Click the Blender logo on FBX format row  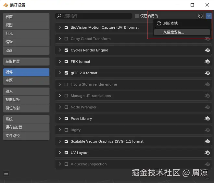click(x=207, y=62)
